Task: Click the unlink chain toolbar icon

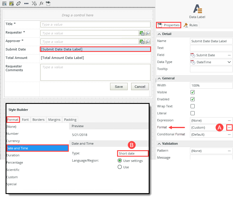Action: [18, 4]
